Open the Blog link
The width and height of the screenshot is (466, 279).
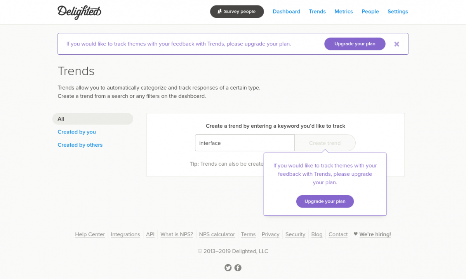(x=317, y=234)
